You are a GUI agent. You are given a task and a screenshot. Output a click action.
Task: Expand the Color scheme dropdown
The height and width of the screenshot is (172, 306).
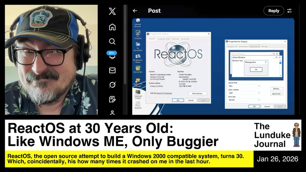[x=244, y=93]
